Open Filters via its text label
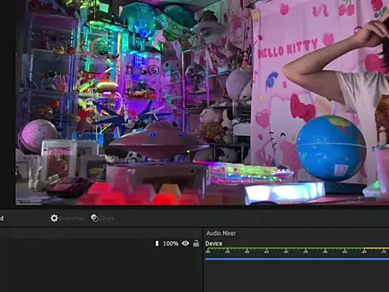The image size is (389, 292). (107, 218)
